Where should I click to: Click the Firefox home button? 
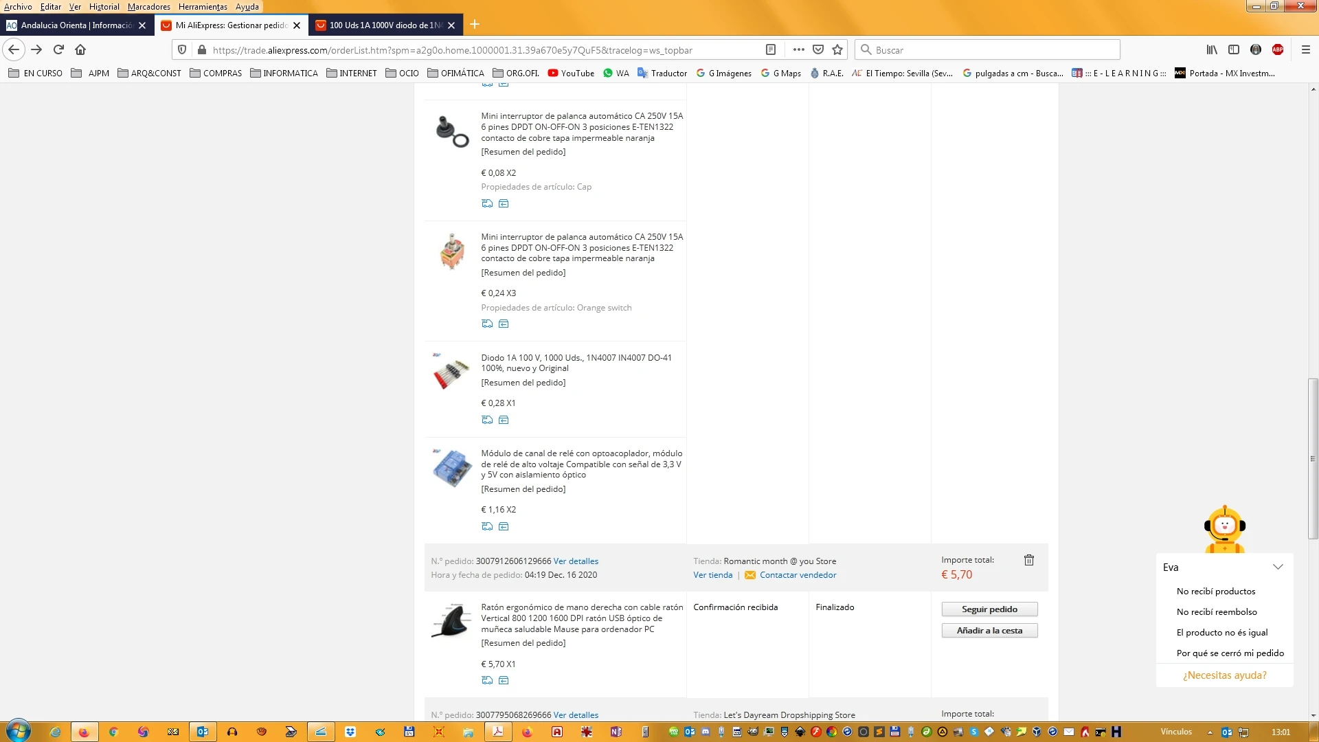point(80,49)
